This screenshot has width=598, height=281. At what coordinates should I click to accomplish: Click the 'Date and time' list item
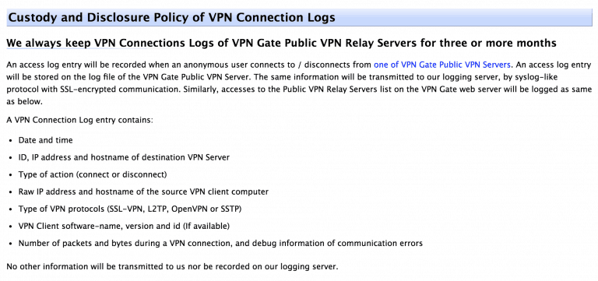point(45,140)
